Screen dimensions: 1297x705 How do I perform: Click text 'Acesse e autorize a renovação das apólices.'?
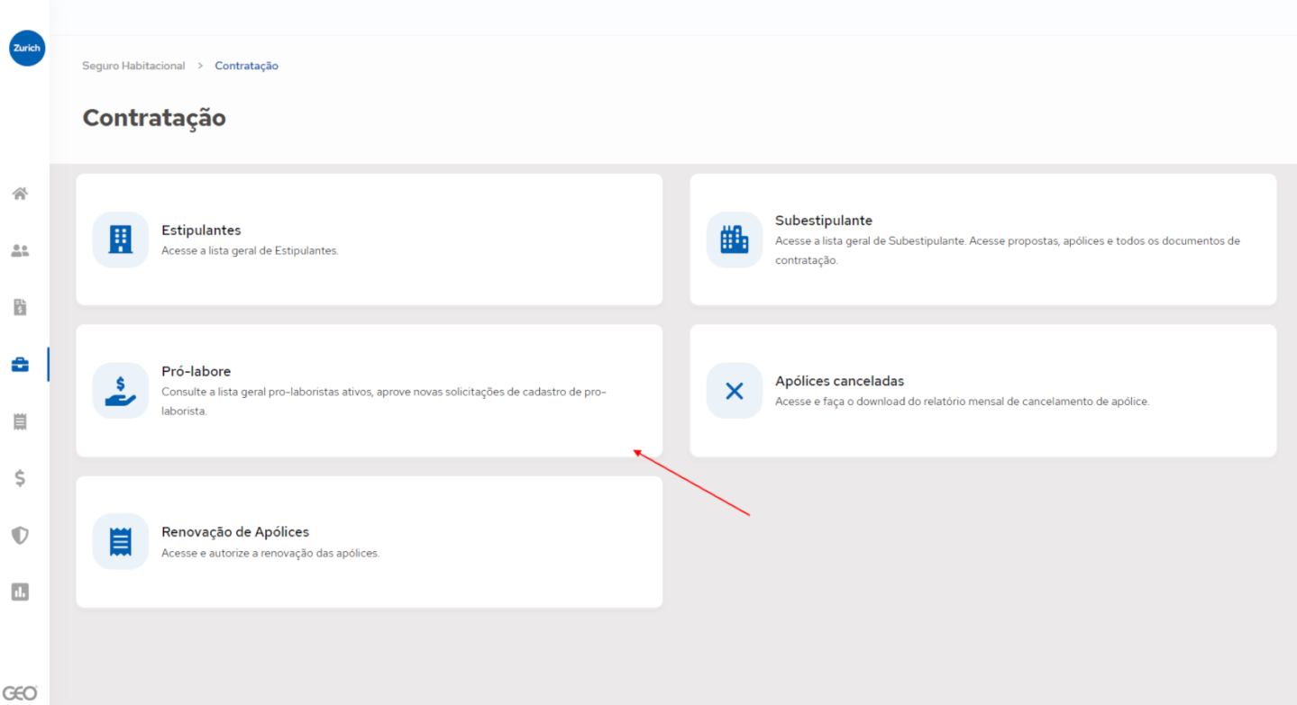click(x=270, y=553)
